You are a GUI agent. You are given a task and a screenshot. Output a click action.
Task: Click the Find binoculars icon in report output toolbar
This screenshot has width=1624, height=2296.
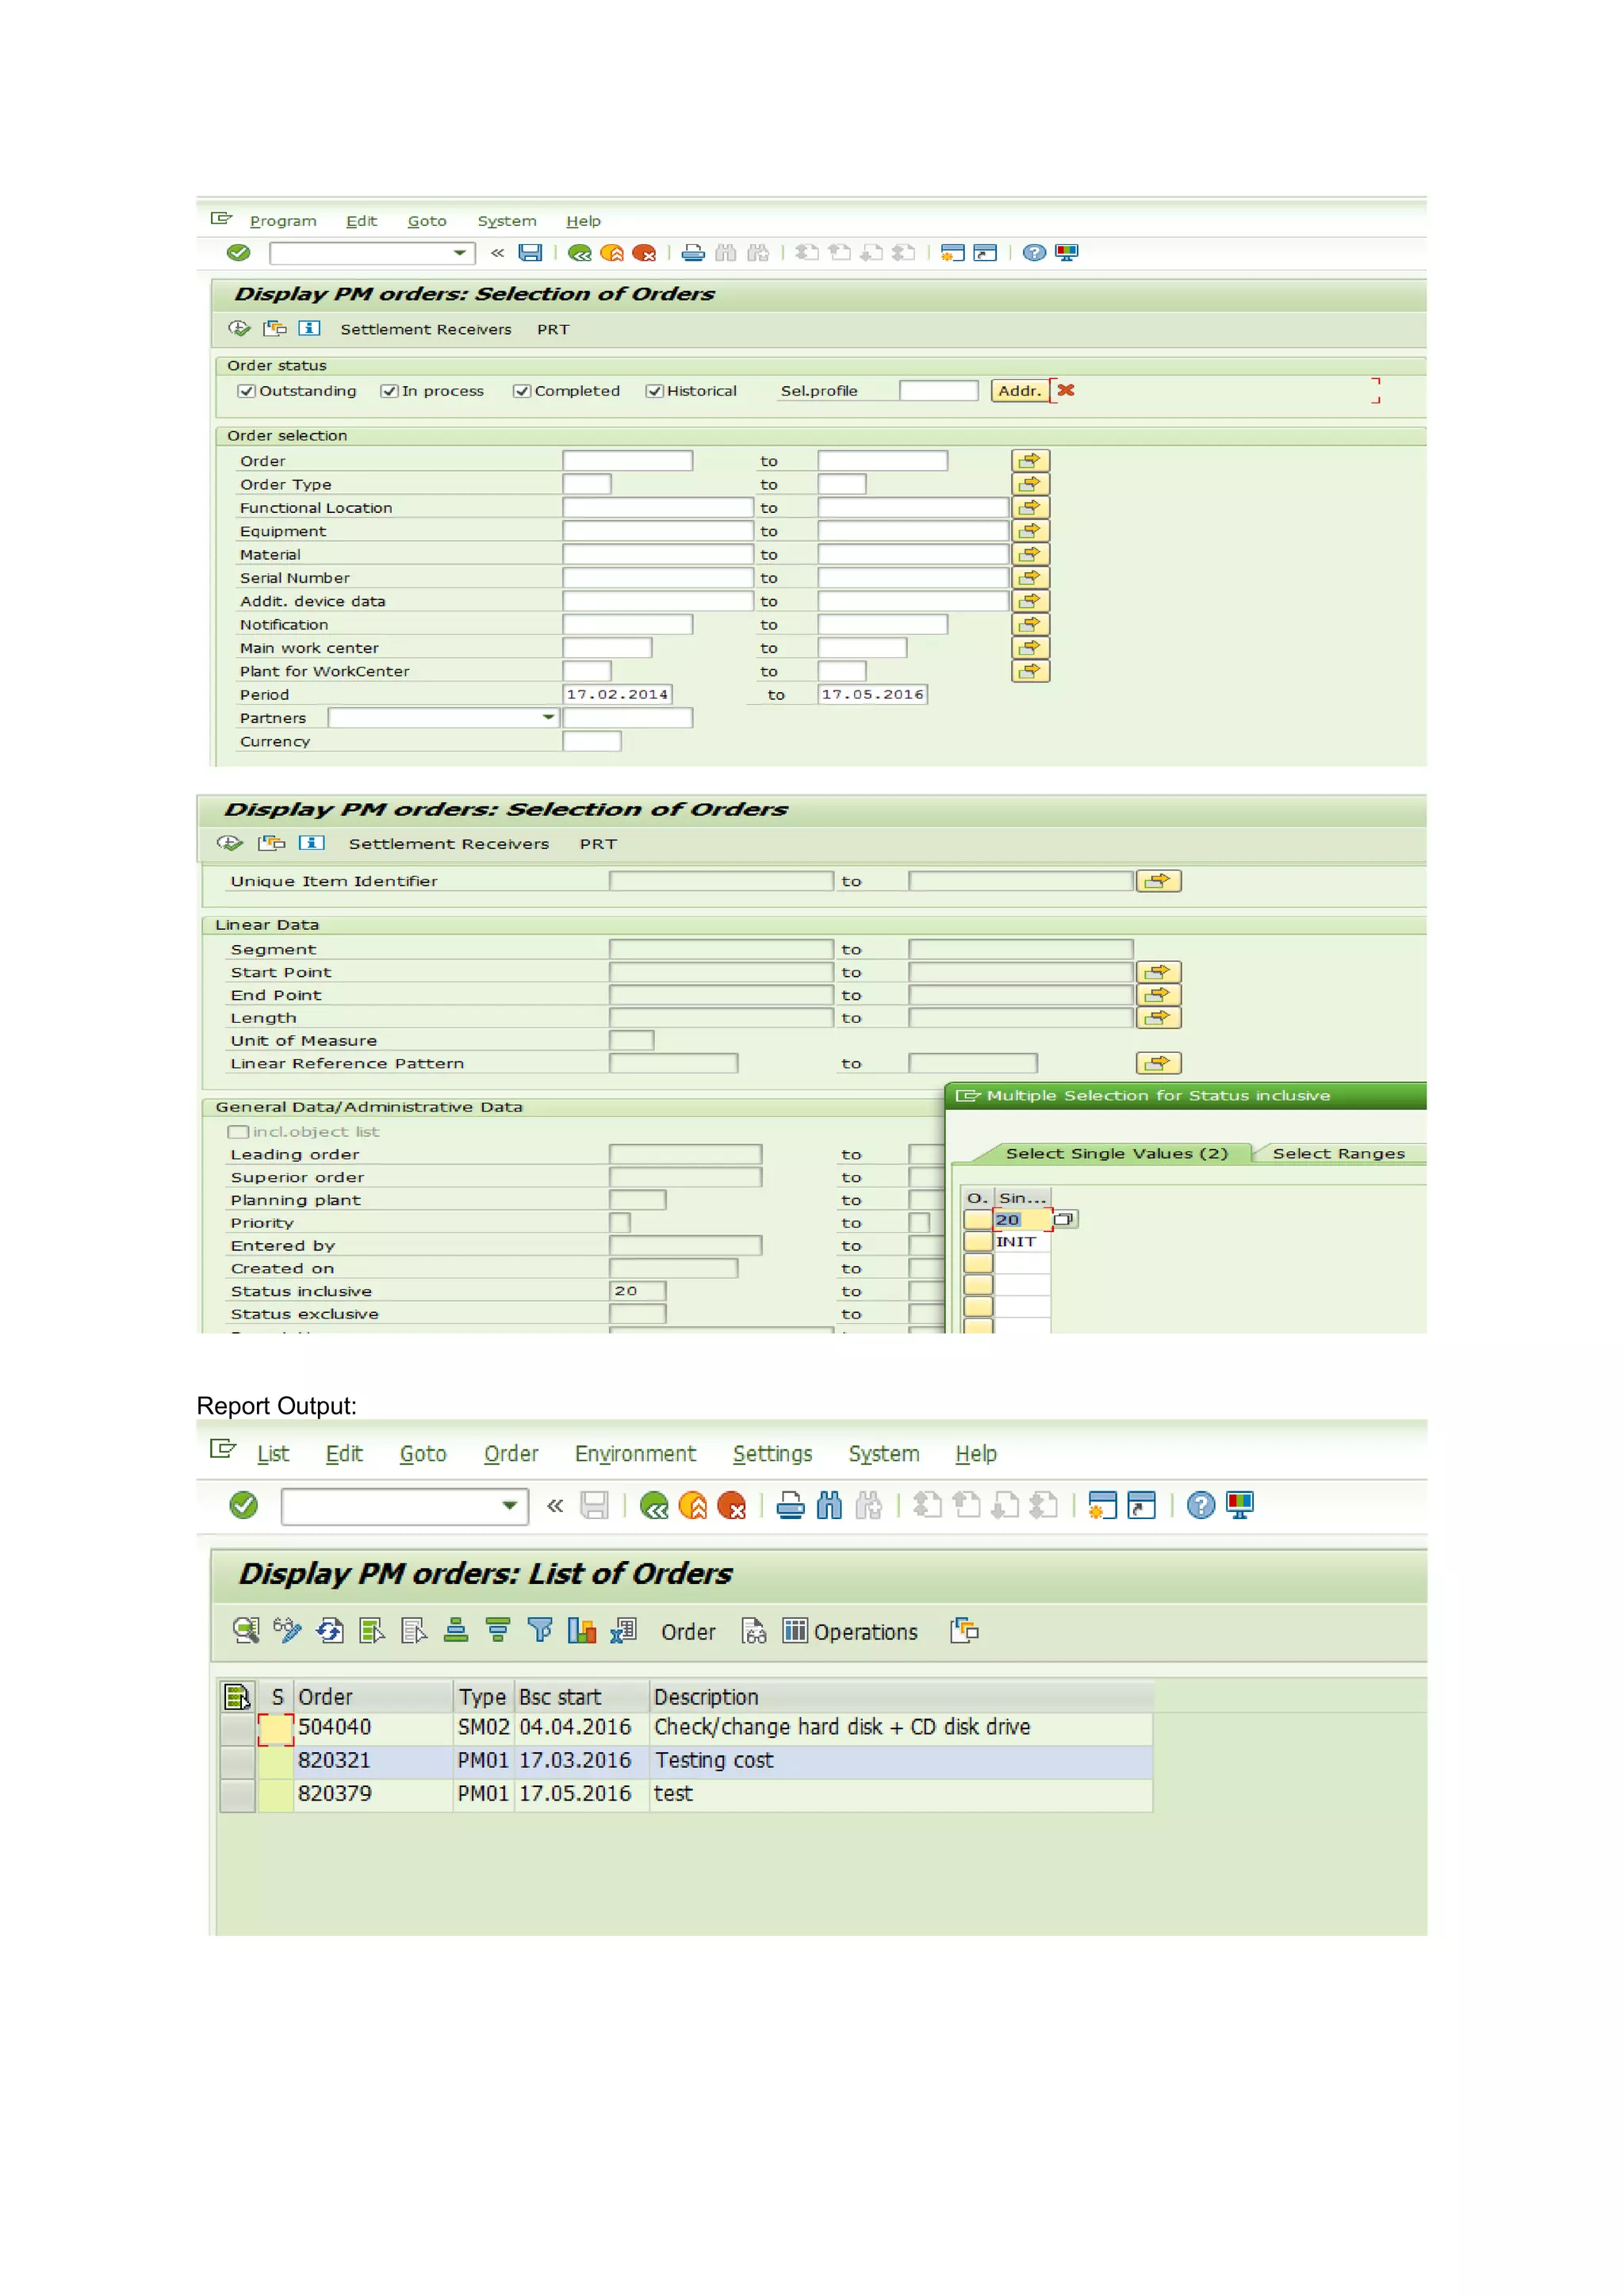[x=829, y=1506]
